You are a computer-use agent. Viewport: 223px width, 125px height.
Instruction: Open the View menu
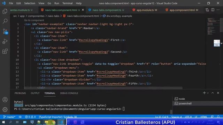click(x=41, y=3)
